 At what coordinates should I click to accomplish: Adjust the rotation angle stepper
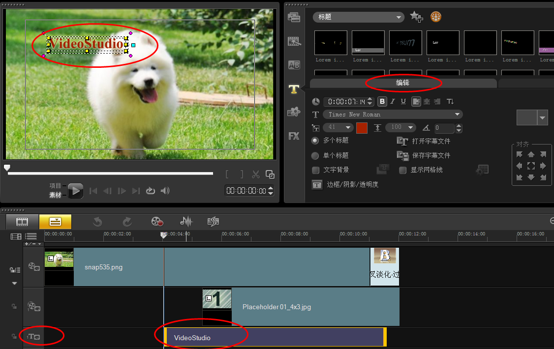(x=459, y=128)
